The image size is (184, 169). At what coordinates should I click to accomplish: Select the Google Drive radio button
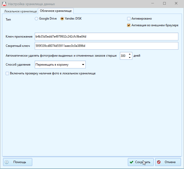(36, 19)
